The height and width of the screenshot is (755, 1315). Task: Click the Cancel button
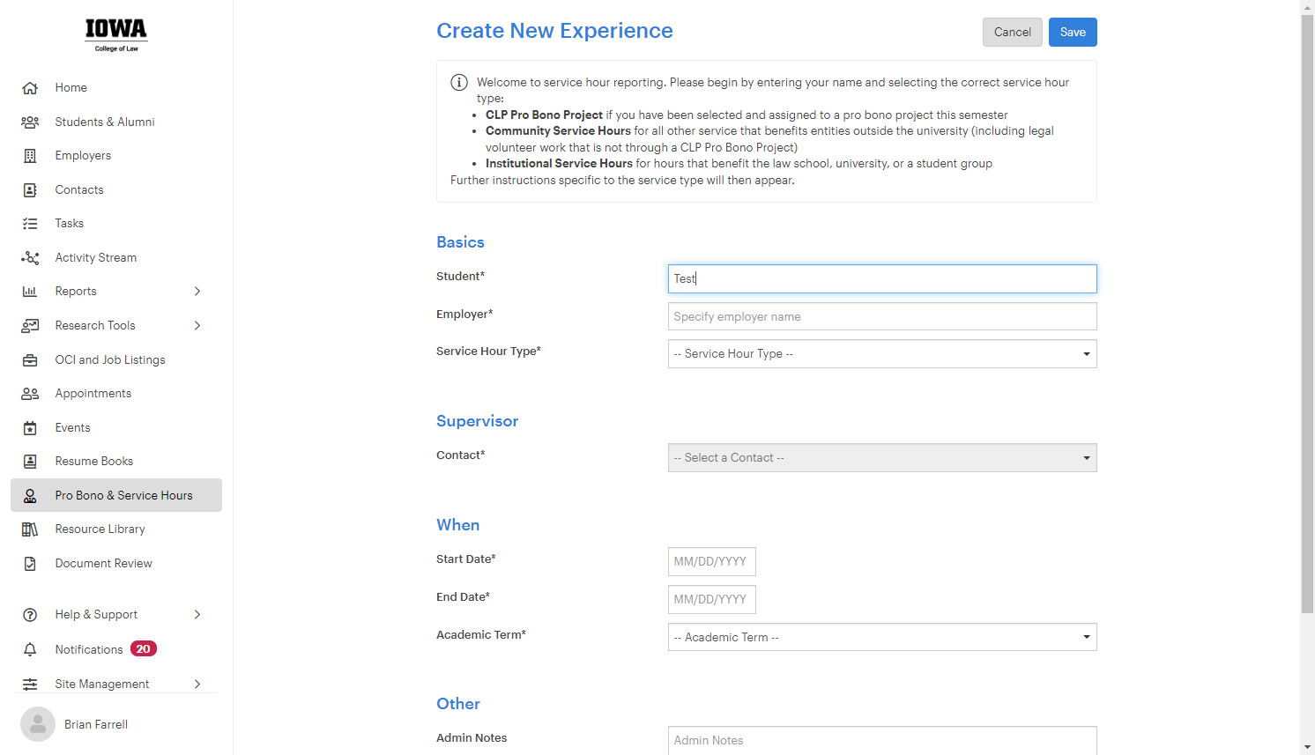[x=1013, y=33]
